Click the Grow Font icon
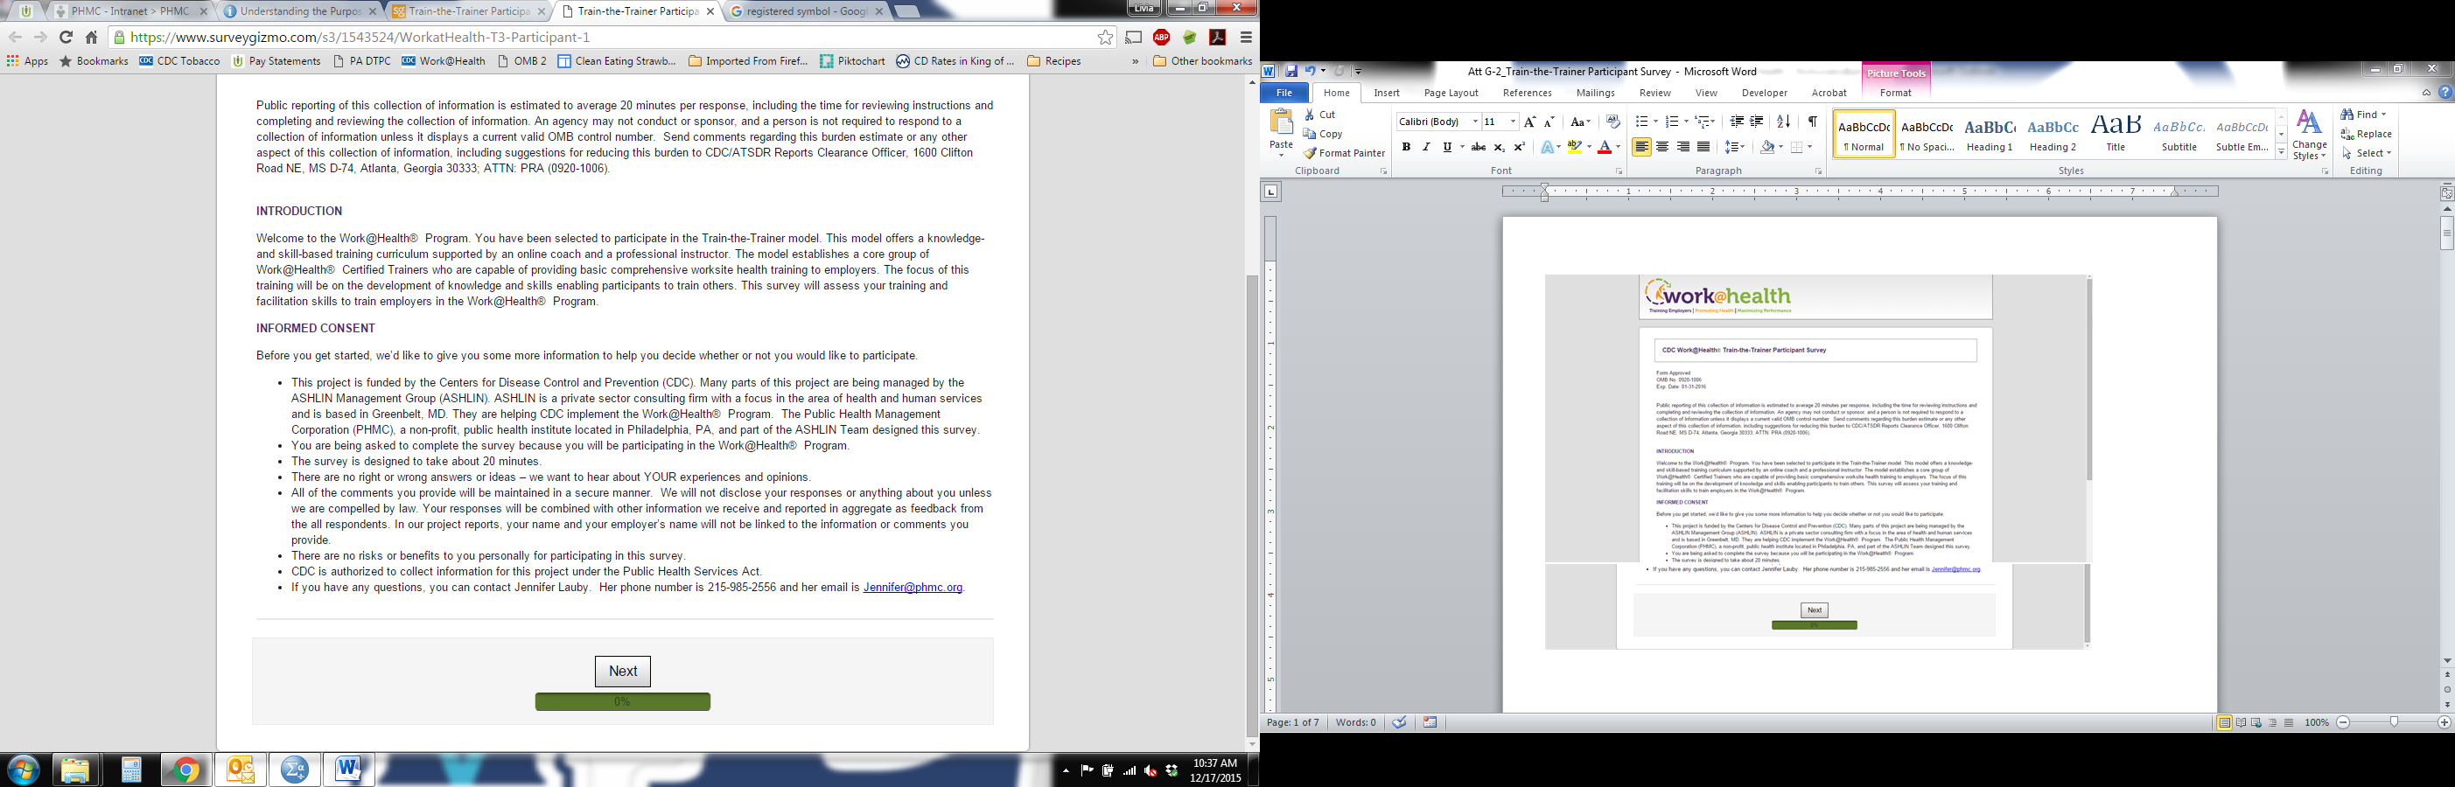This screenshot has width=2455, height=787. click(1529, 122)
